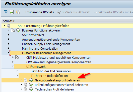The height and width of the screenshot is (92, 133).
Task: Open documentation icon for Rollenkonfigurationsschlüssel definieren
Action: (x=26, y=85)
